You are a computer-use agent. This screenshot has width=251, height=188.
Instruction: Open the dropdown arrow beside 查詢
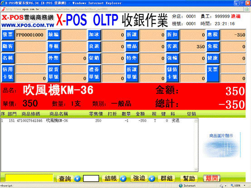pos(77,178)
